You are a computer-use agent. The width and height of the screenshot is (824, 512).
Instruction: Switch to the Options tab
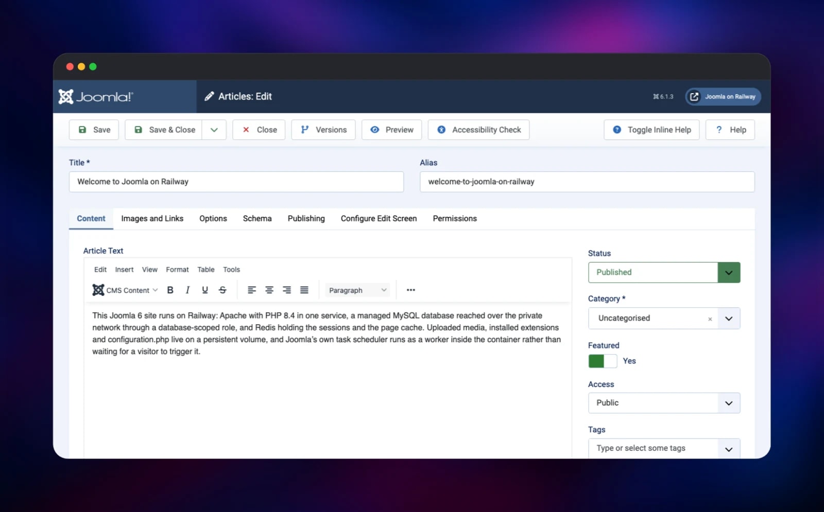[x=213, y=219]
